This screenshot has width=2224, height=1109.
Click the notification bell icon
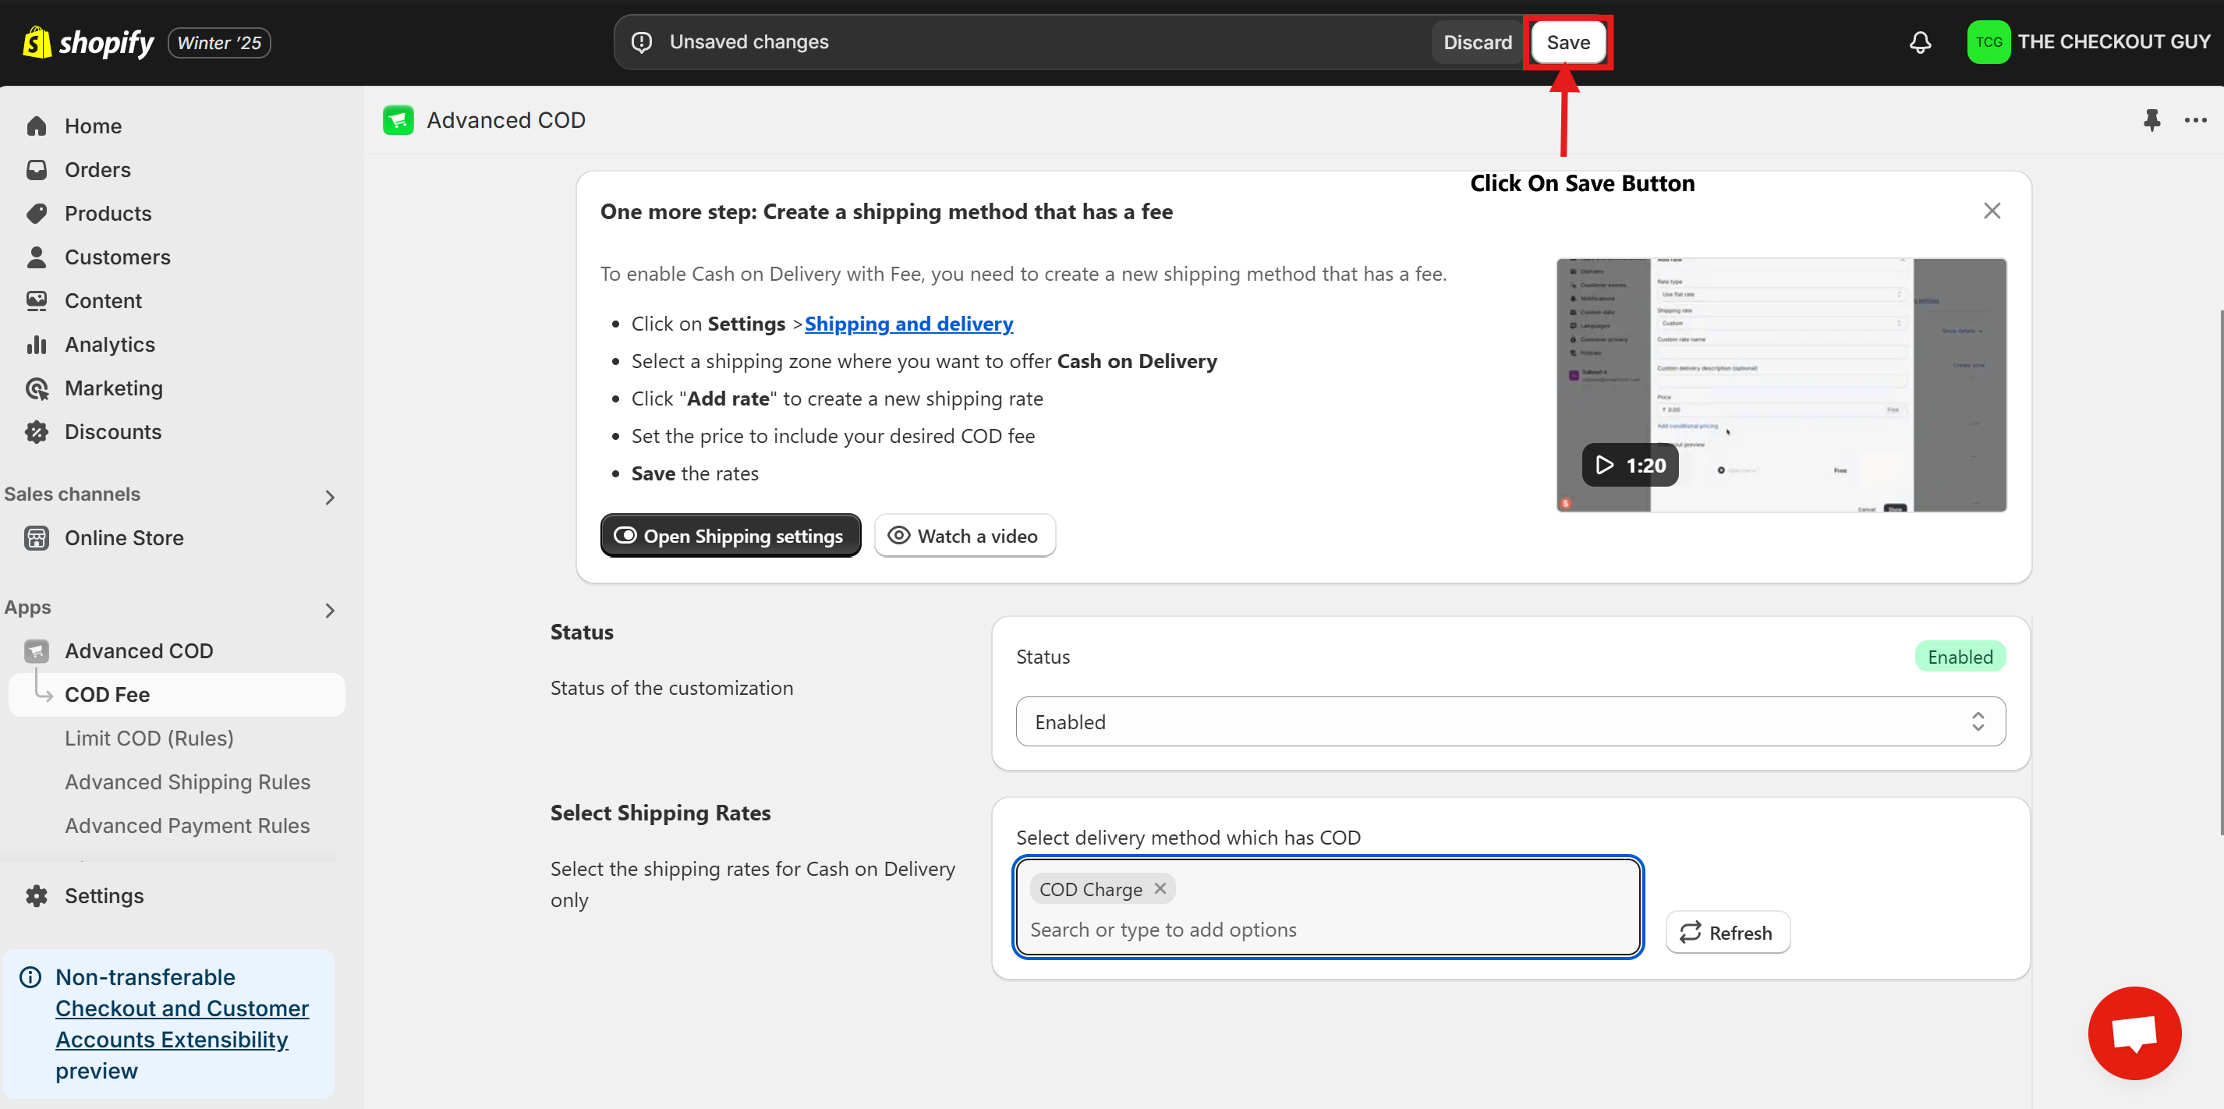tap(1919, 42)
